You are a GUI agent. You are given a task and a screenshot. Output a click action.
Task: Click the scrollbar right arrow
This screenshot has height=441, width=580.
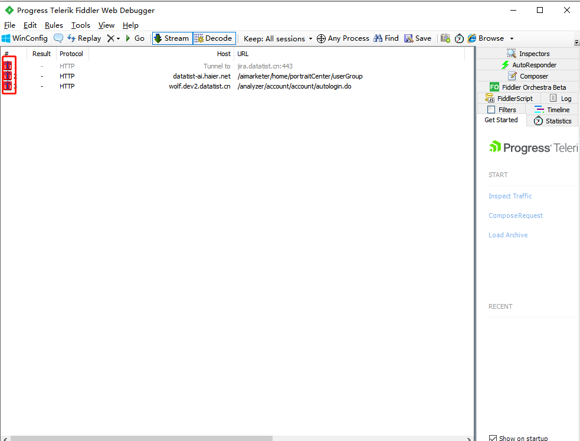click(x=469, y=439)
